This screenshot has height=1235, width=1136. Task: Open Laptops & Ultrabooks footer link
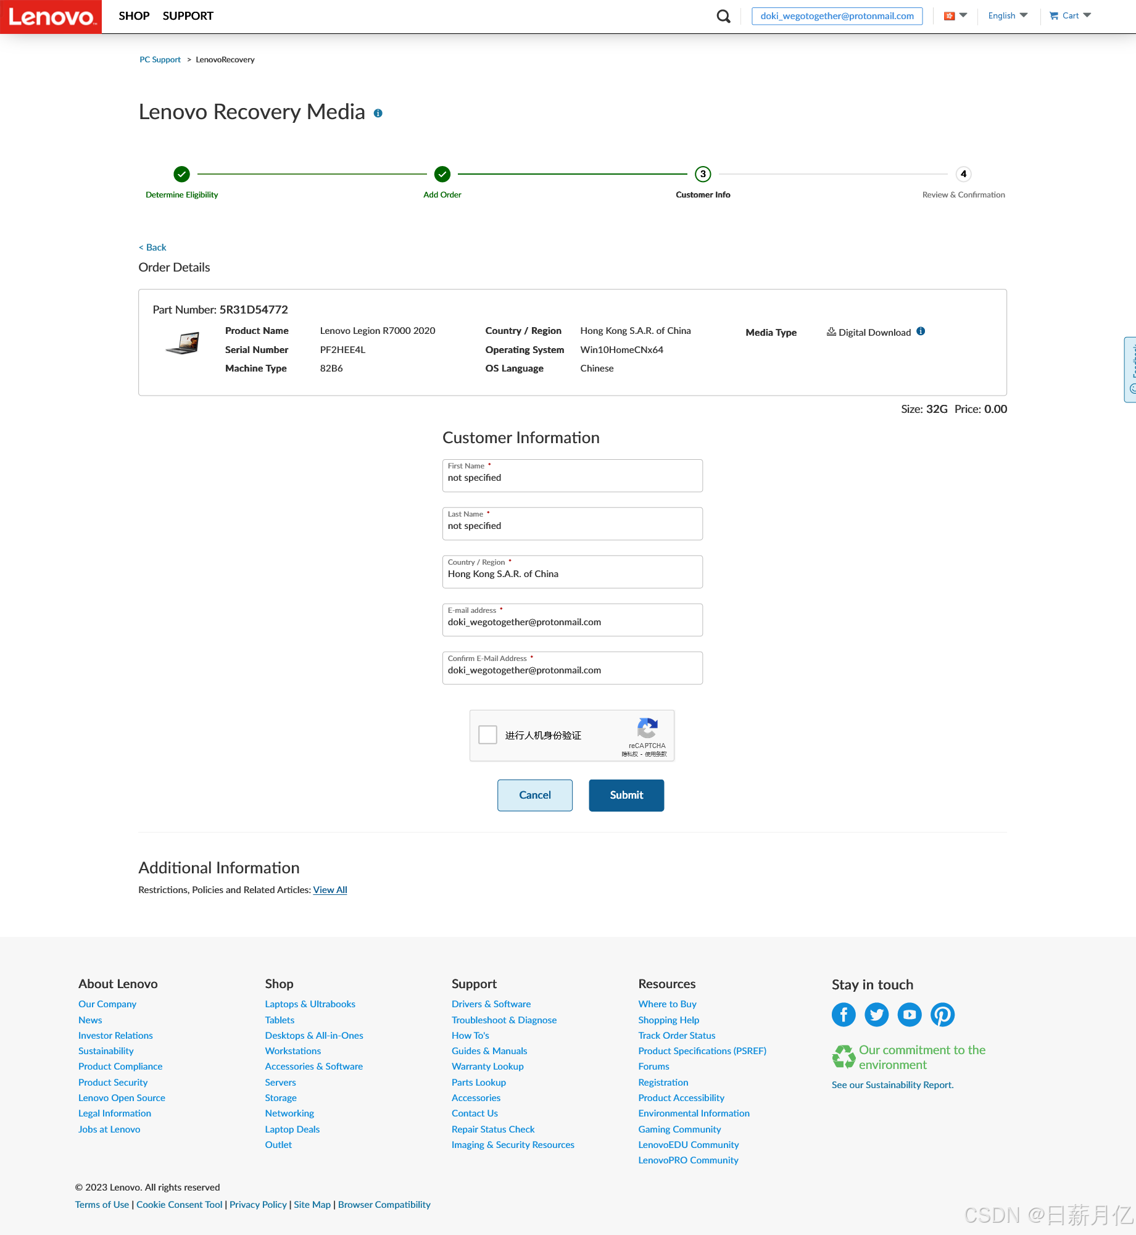click(x=310, y=1004)
